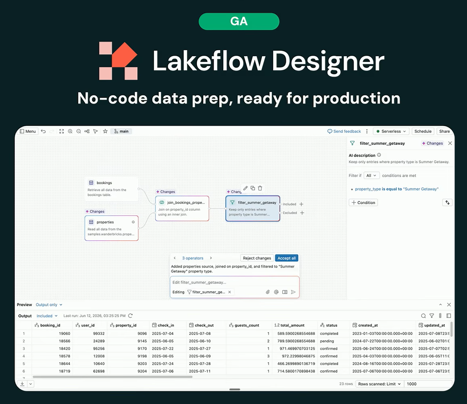Add operator after Excluded output

(x=302, y=213)
